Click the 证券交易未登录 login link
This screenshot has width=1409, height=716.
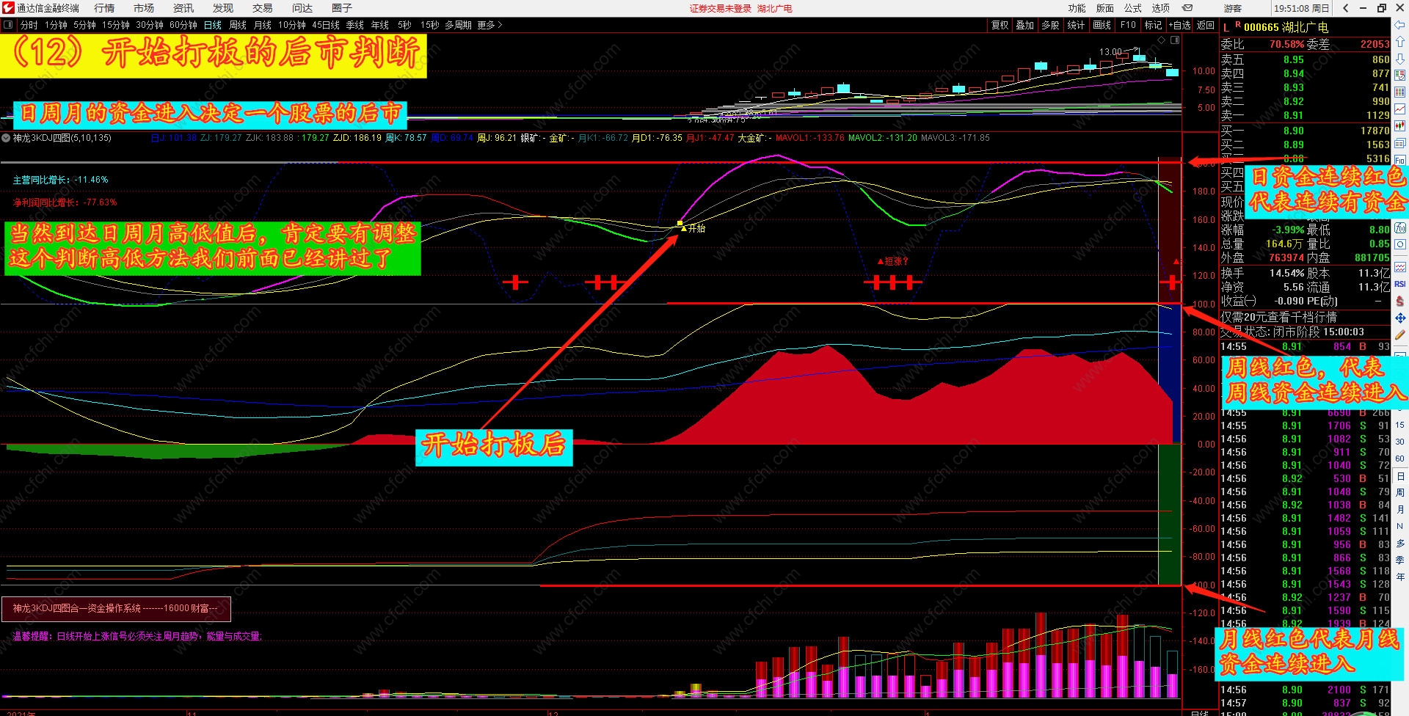pyautogui.click(x=721, y=8)
